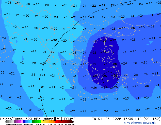The image size is (161, 125).
Task: Select the [°C] unit label
Action: [x=58, y=119]
